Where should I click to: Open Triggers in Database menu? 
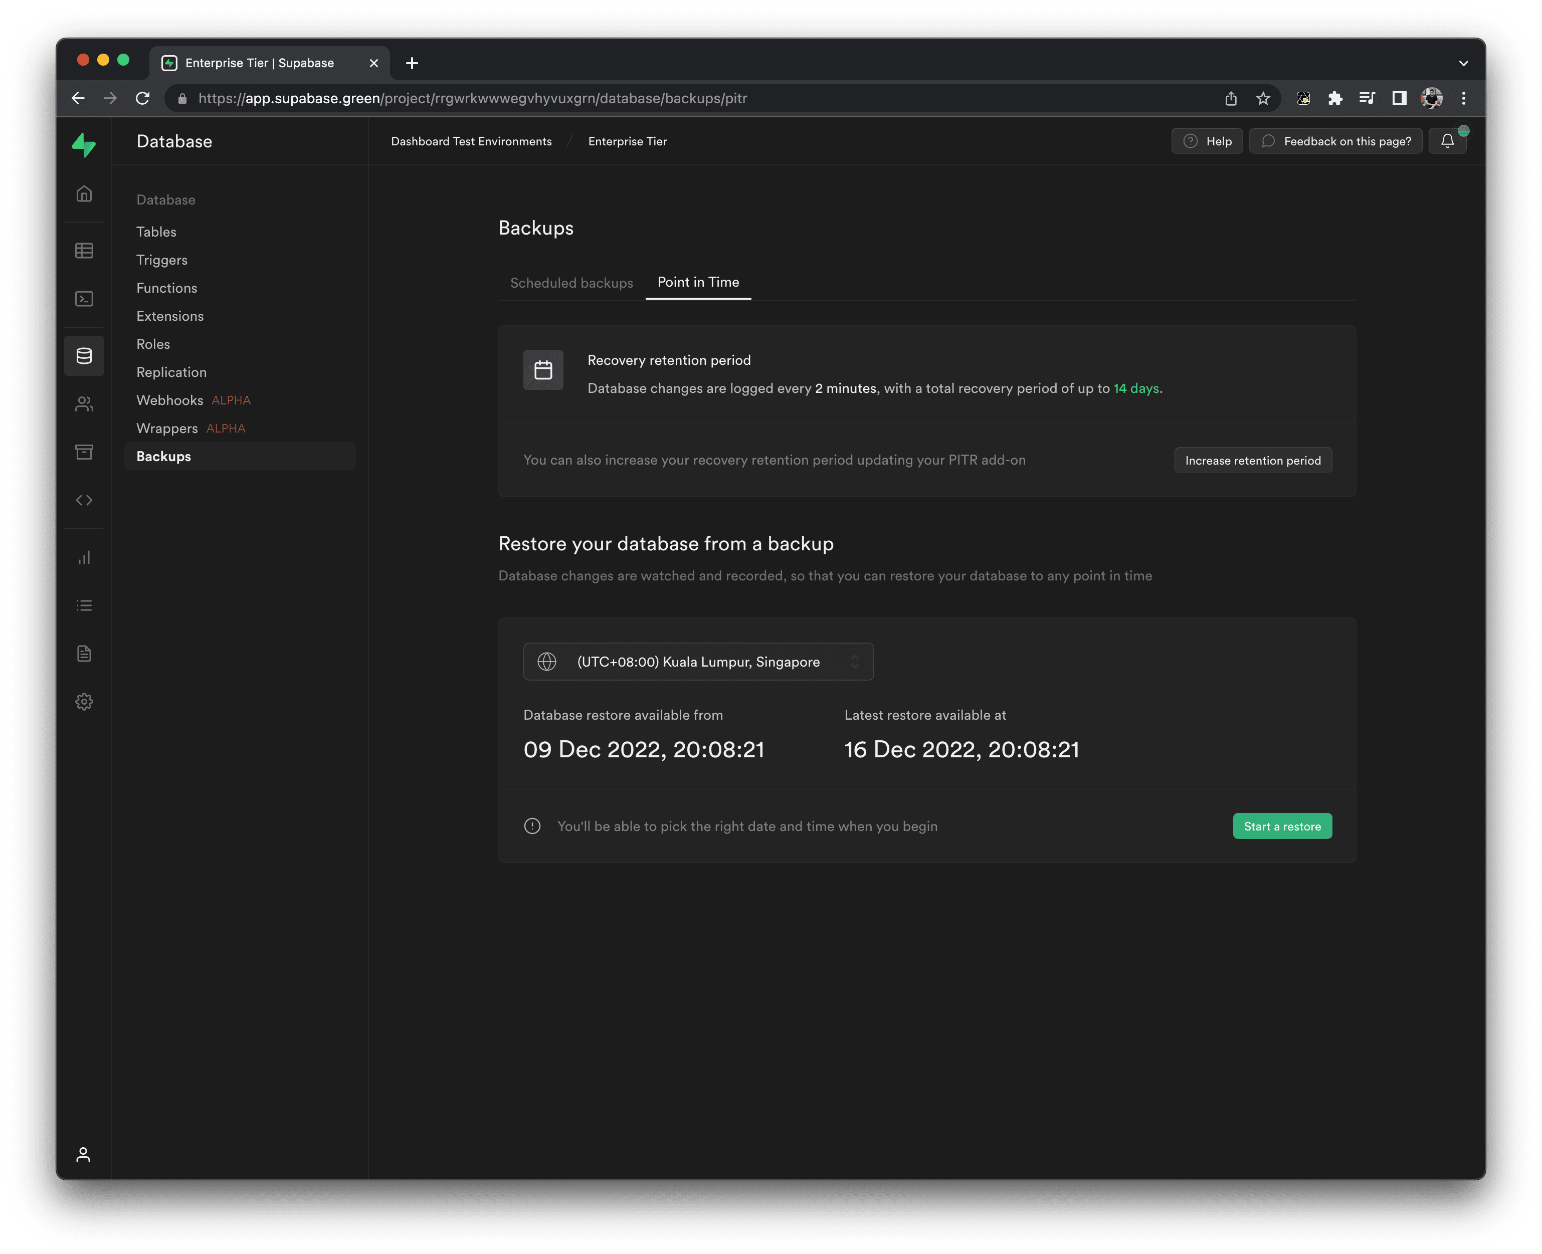tap(162, 260)
